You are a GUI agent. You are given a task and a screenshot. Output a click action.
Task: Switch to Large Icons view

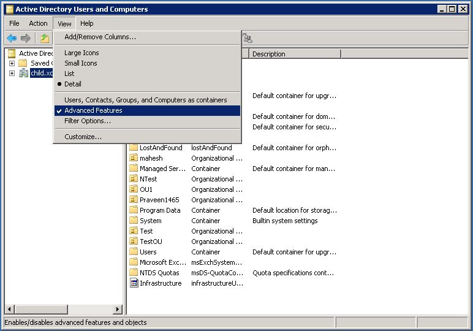click(x=81, y=53)
